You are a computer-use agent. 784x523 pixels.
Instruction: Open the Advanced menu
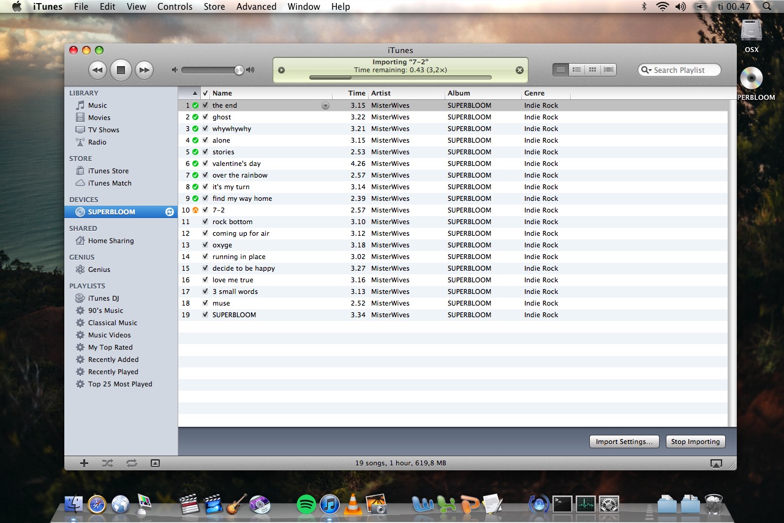256,7
